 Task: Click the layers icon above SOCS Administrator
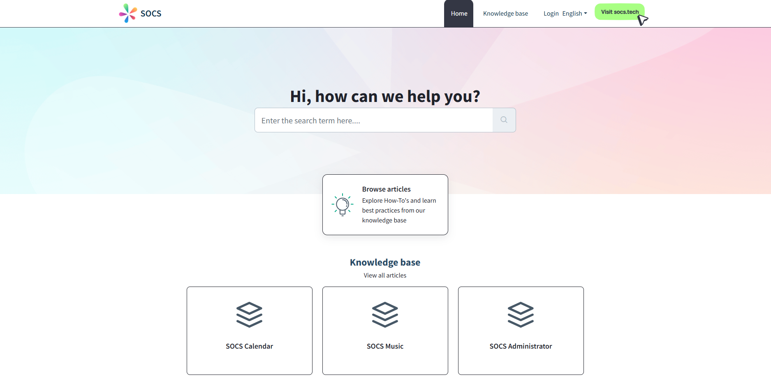pos(521,315)
